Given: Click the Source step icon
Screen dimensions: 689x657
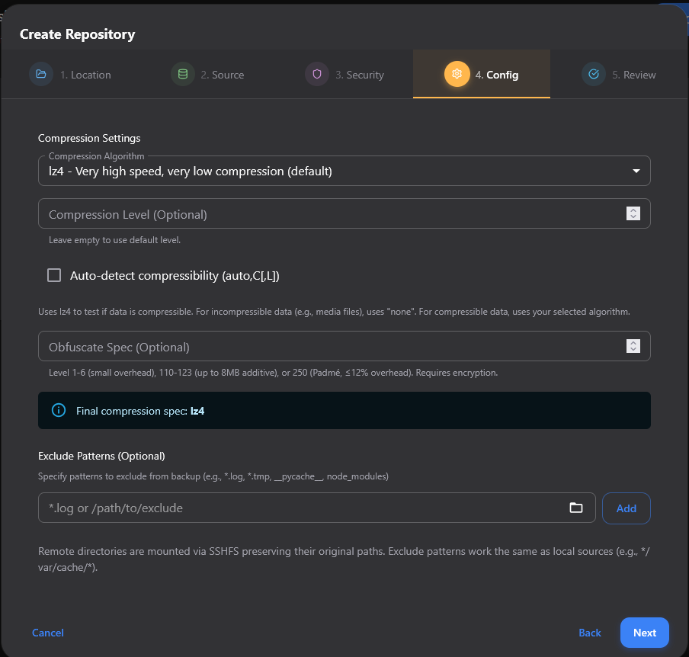Looking at the screenshot, I should point(181,74).
